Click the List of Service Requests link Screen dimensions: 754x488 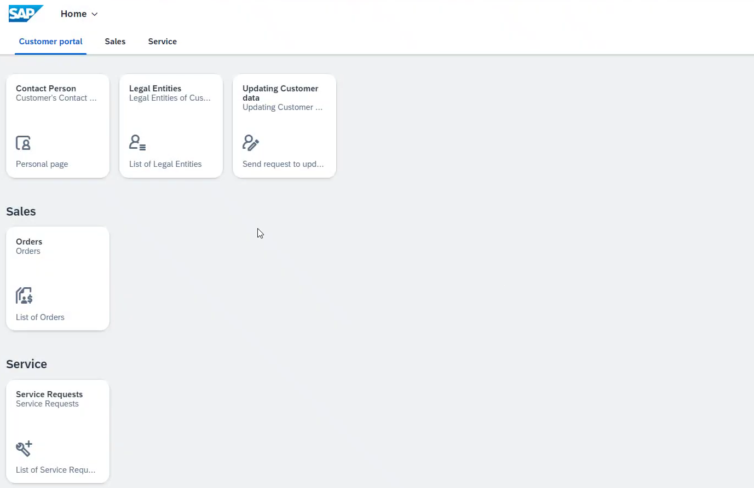pos(56,469)
